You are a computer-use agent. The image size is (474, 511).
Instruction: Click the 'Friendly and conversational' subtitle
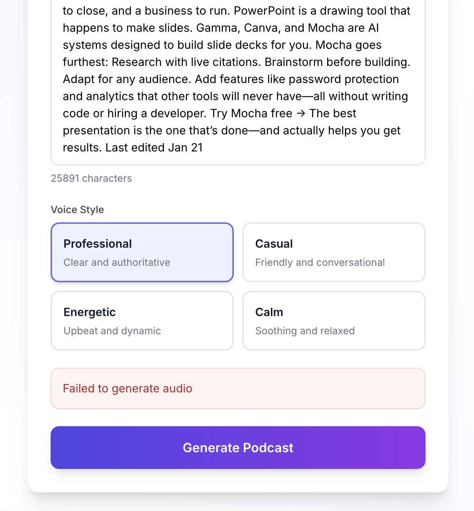(x=320, y=262)
